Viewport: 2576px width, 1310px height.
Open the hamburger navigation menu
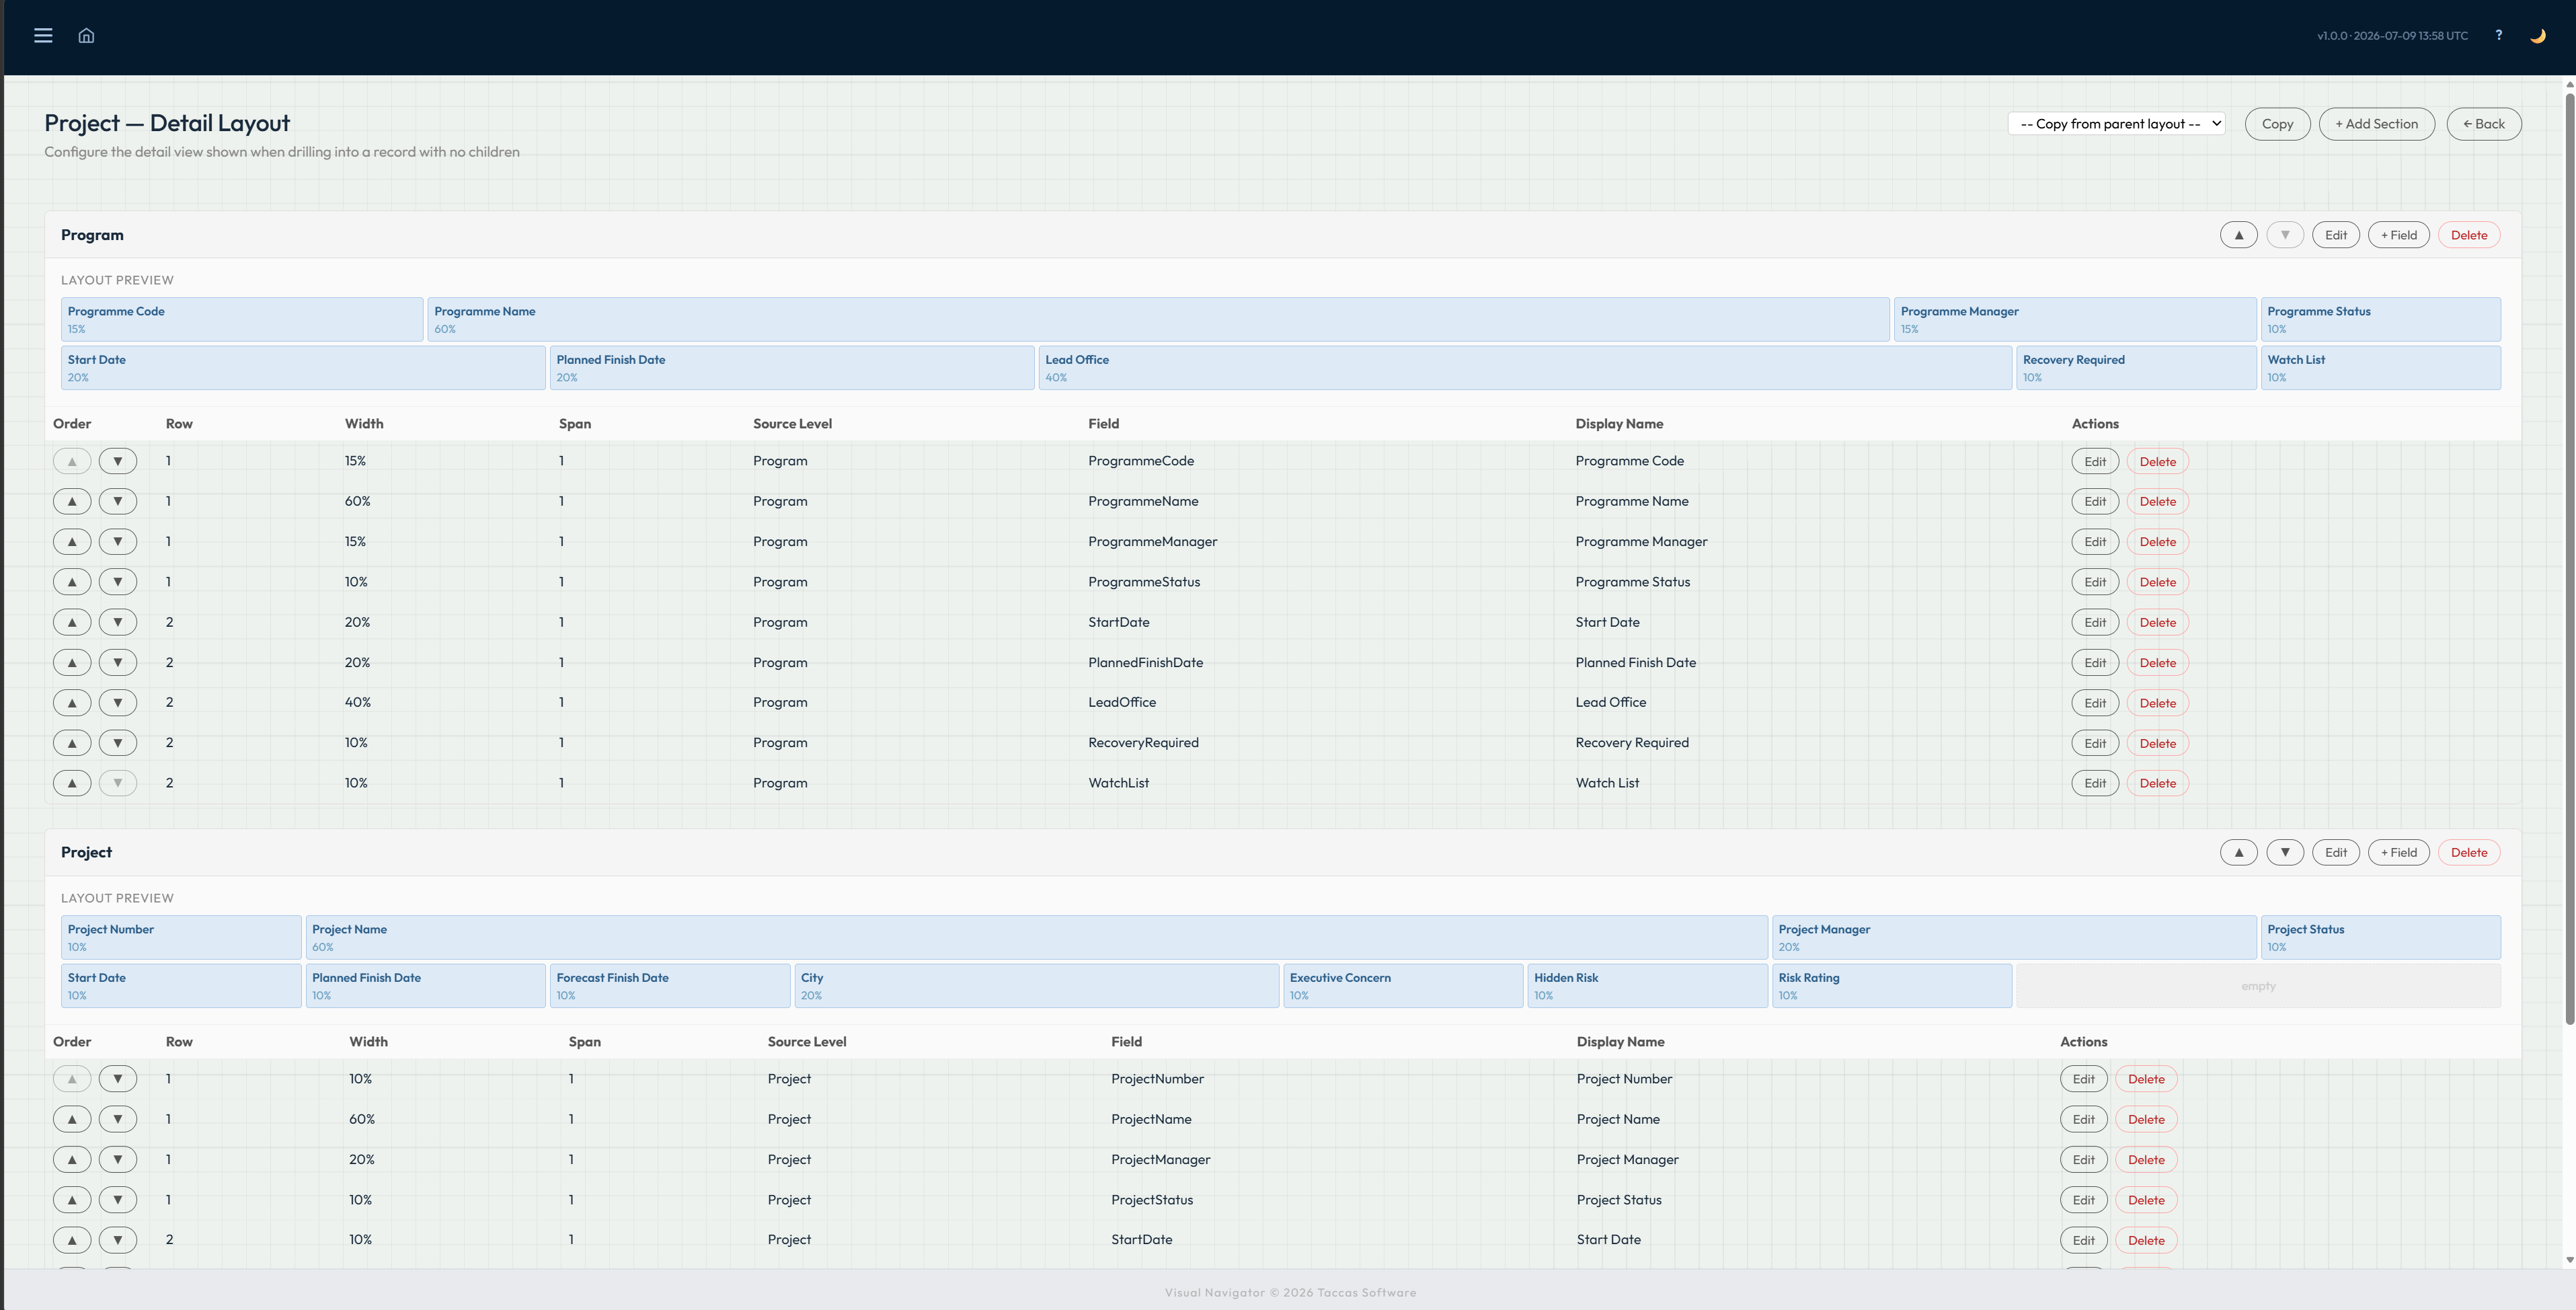43,35
